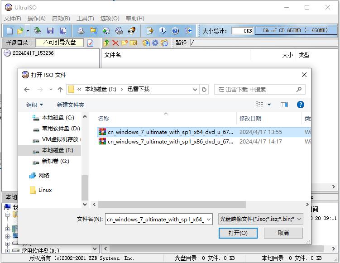Click the dialog horizontal scrollbar
The width and height of the screenshot is (340, 263).
tap(172, 204)
